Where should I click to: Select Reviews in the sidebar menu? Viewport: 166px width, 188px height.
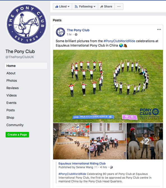(13, 88)
